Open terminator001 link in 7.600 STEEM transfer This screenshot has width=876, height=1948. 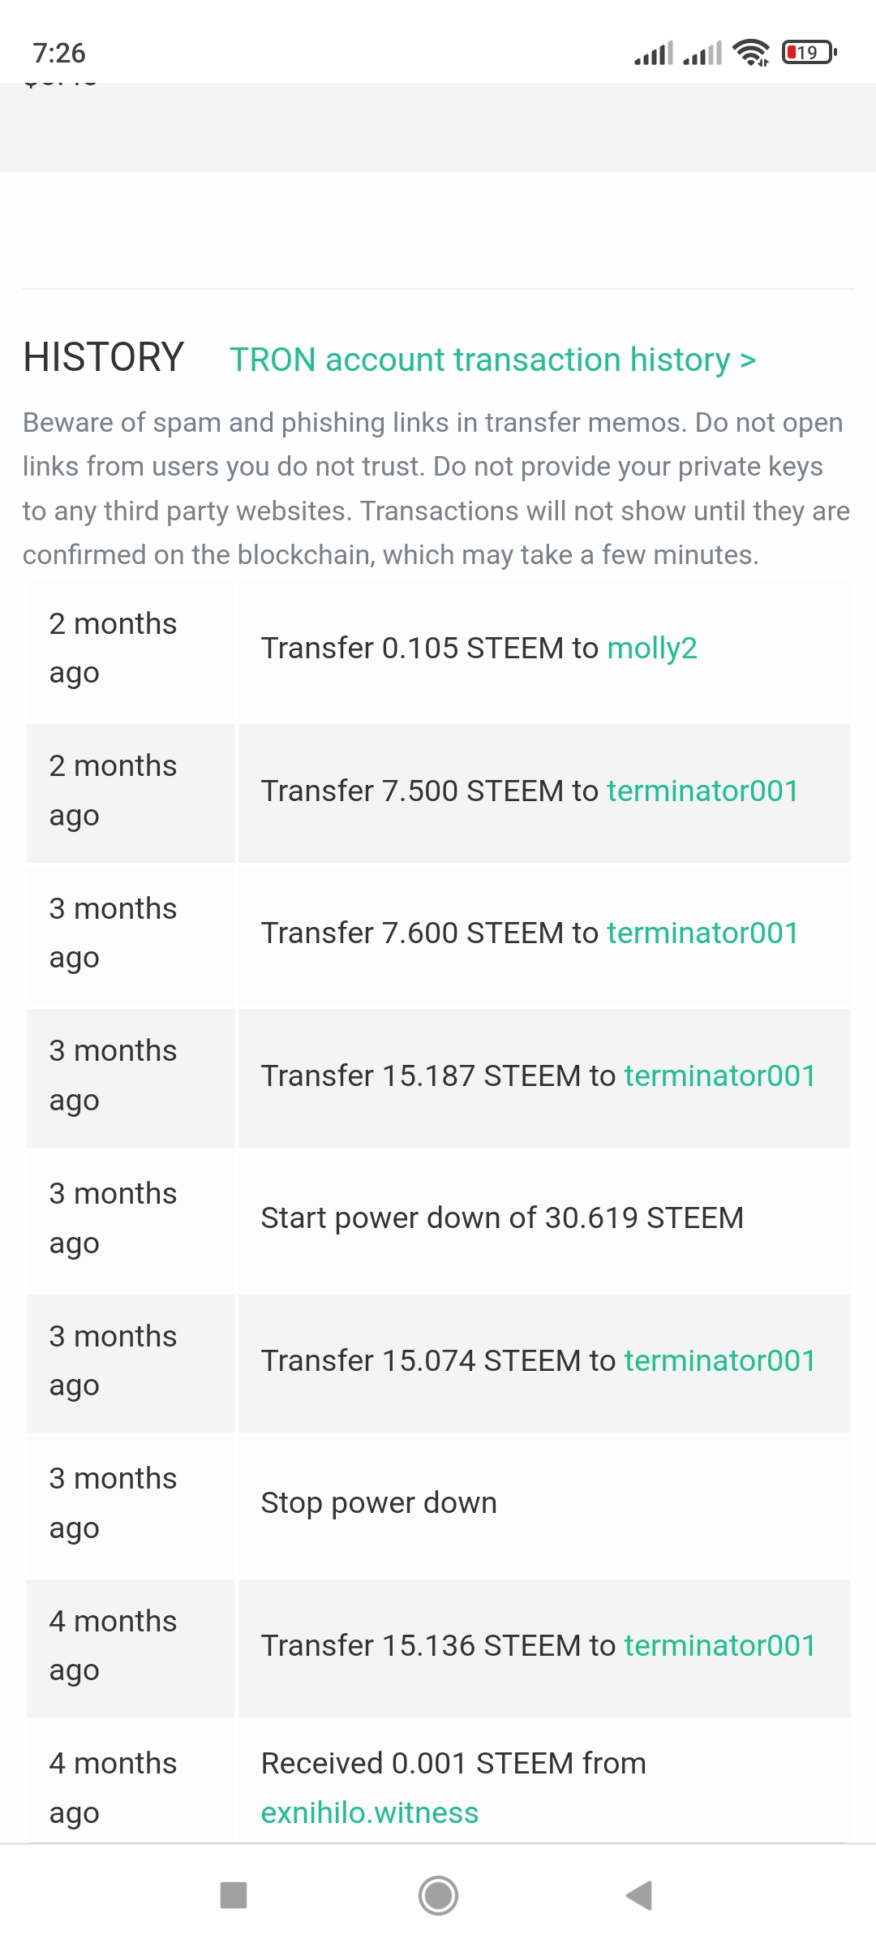702,933
